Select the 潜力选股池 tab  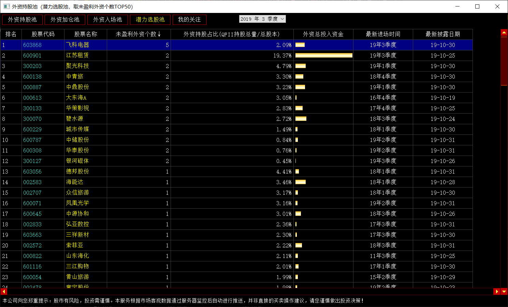pos(150,20)
